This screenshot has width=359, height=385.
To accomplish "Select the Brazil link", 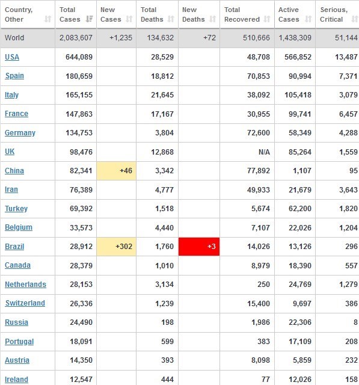I will pyautogui.click(x=14, y=247).
